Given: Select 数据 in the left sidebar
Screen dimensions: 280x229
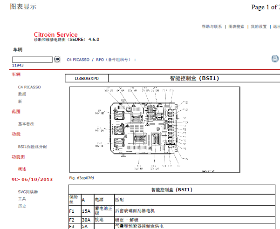Looking at the screenshot, I should [x=22, y=94].
